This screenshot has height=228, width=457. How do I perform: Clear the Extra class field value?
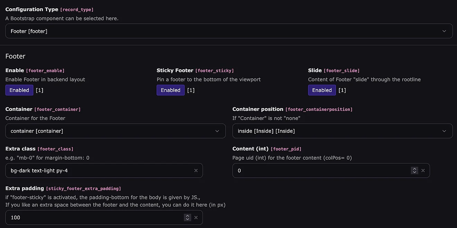(x=196, y=170)
